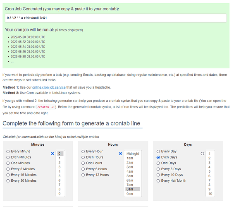Select 2am in the hours list
The image size is (241, 207).
coord(133,163)
